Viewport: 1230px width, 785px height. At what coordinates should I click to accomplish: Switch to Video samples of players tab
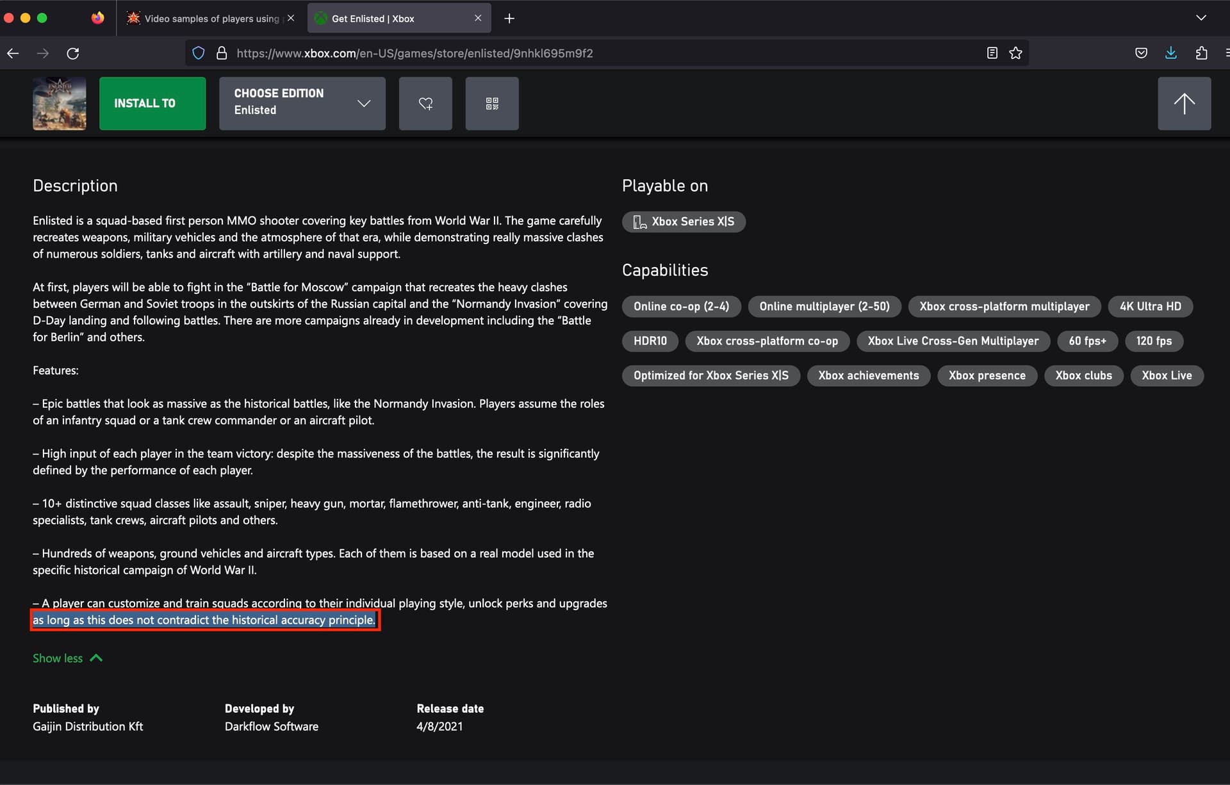209,19
